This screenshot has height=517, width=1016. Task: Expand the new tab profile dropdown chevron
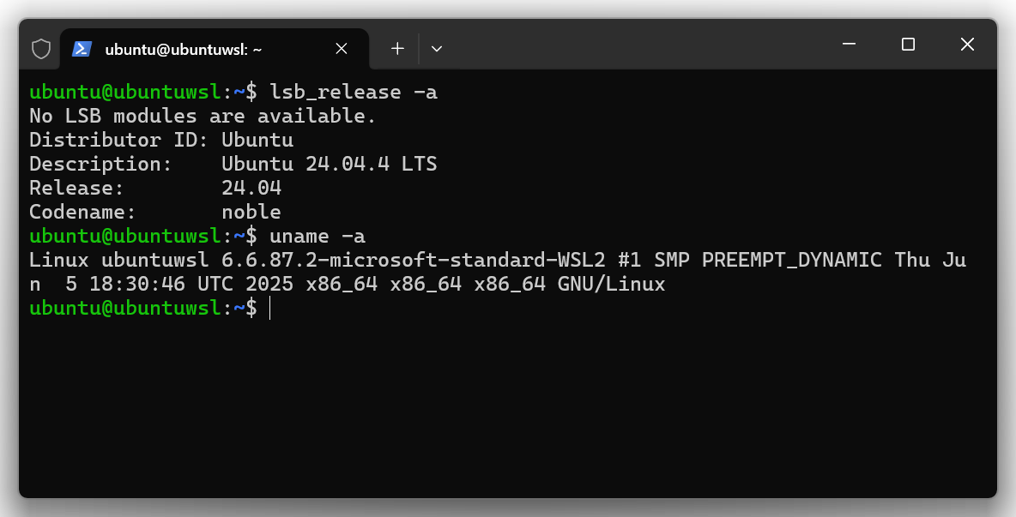tap(437, 49)
